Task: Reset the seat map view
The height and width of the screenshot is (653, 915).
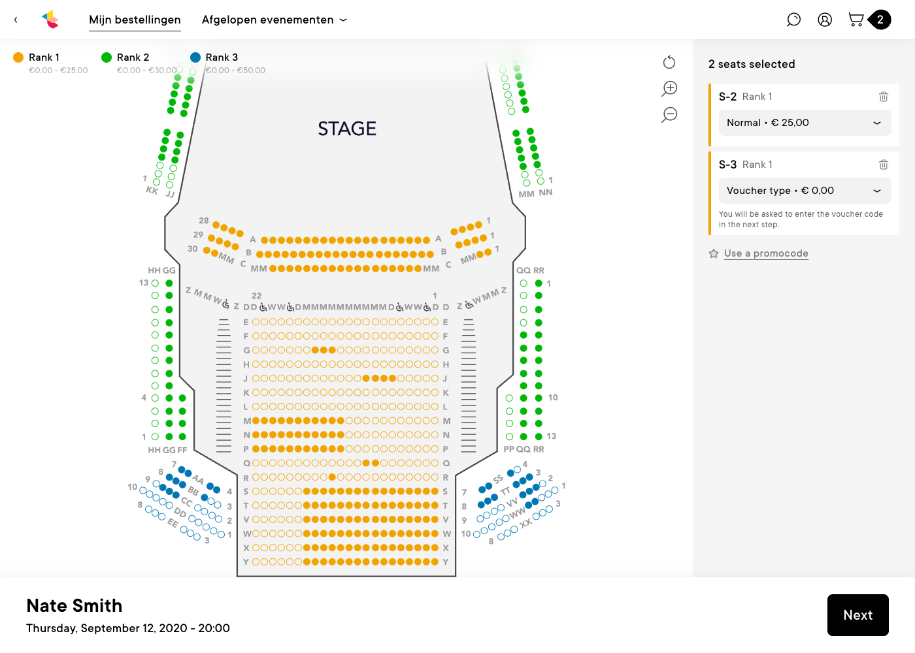Action: coord(669,62)
